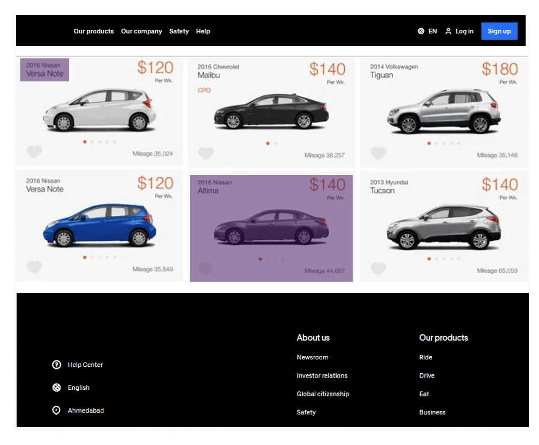
Task: Open Safety in top navigation
Action: click(179, 31)
